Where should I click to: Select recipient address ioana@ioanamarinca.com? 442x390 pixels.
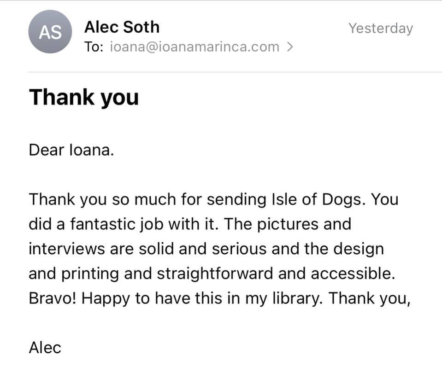[194, 47]
